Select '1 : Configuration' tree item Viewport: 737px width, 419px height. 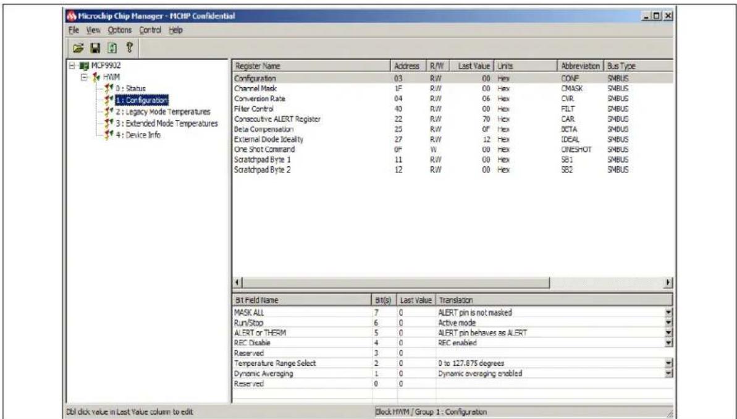[141, 100]
